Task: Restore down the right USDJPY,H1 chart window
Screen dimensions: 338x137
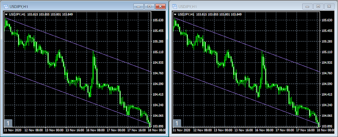Action: coord(318,6)
